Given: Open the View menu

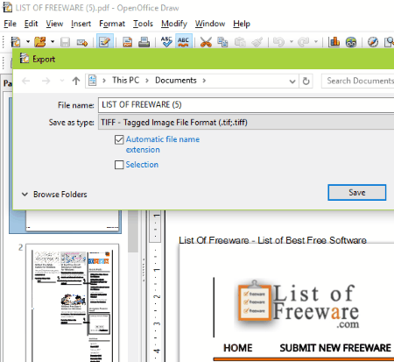Looking at the screenshot, I should [54, 24].
